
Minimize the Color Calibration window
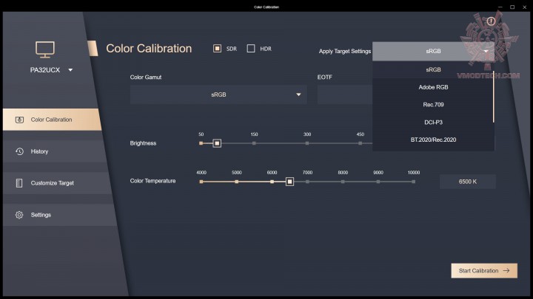click(x=500, y=7)
